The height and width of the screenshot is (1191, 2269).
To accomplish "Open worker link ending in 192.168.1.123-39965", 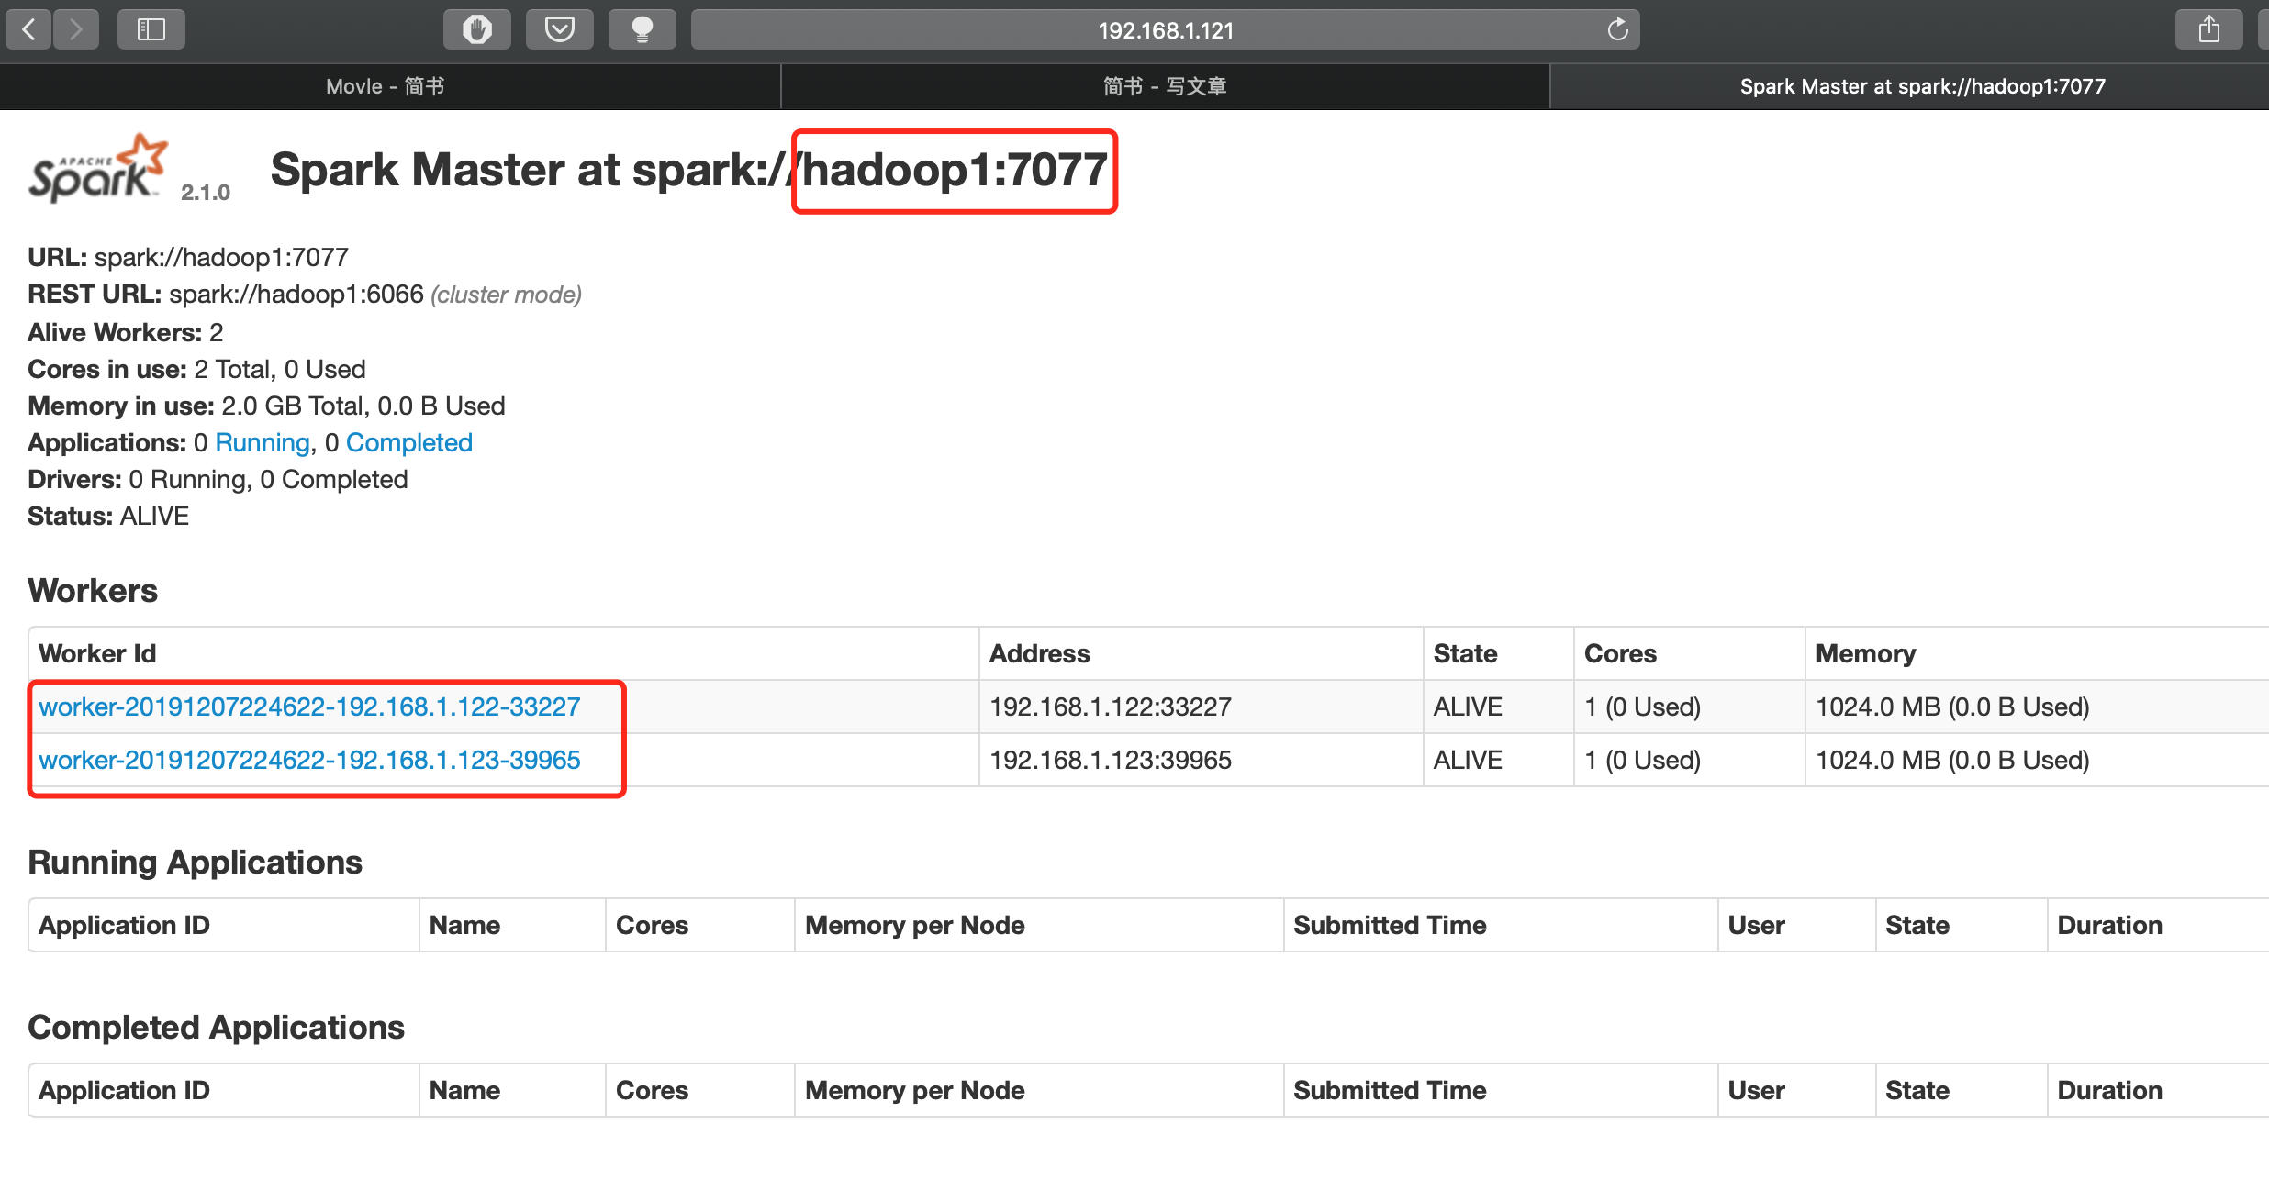I will [309, 760].
